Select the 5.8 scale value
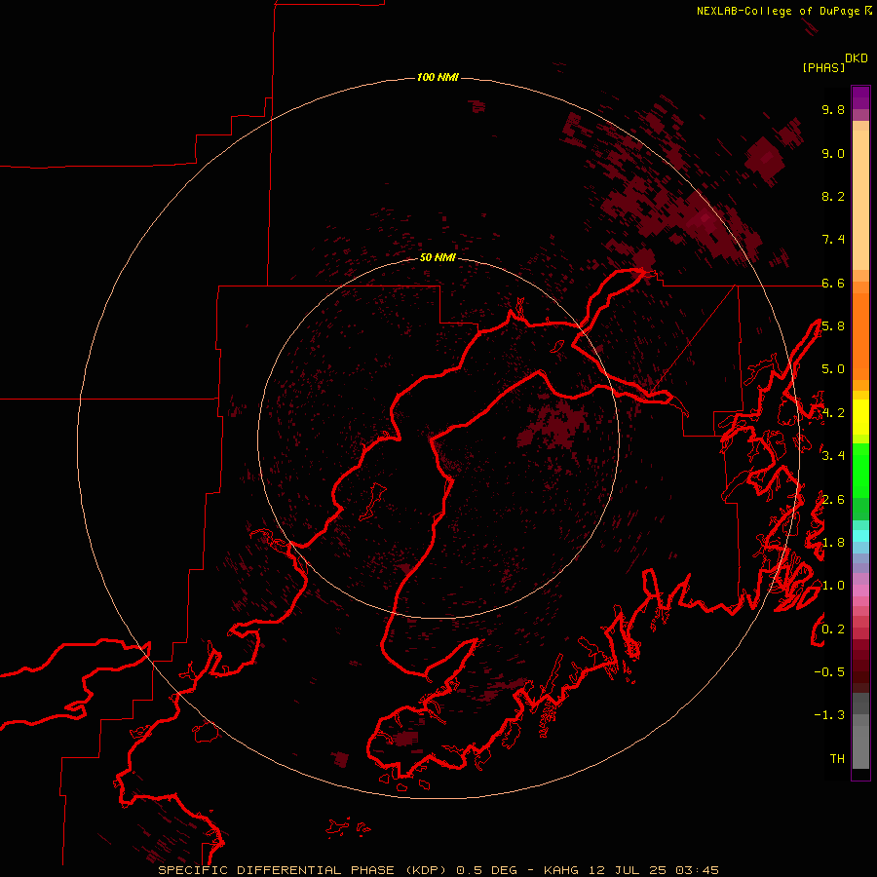 [x=833, y=326]
